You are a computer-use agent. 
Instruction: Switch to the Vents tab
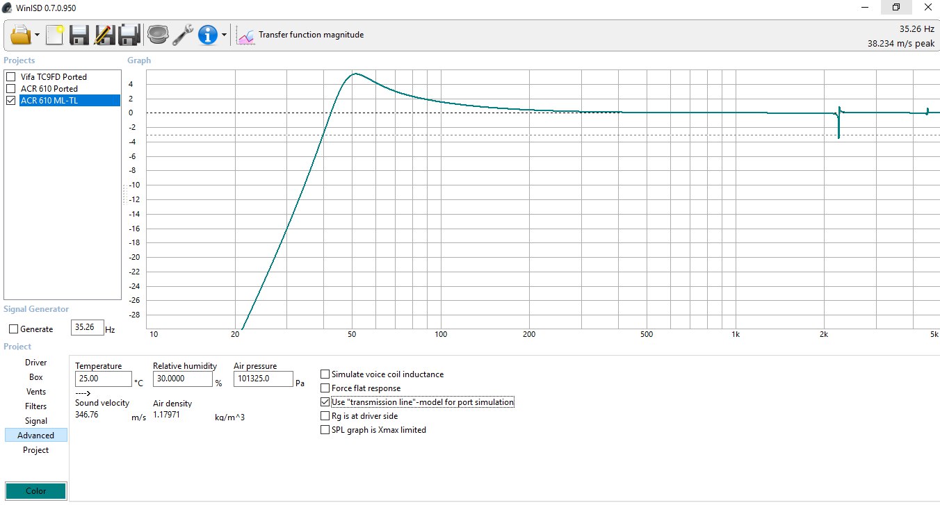(36, 392)
